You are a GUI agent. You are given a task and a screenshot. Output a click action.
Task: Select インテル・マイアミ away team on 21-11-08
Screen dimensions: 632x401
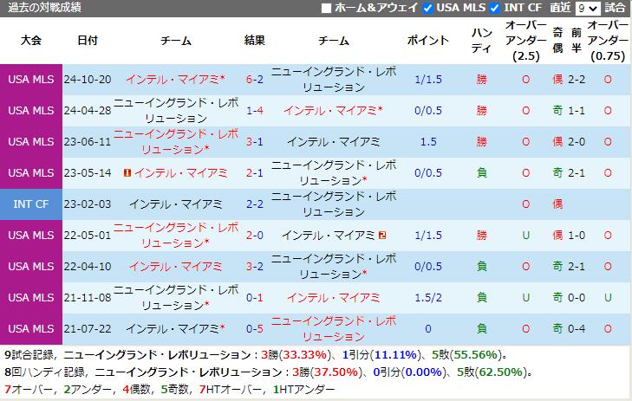click(333, 298)
